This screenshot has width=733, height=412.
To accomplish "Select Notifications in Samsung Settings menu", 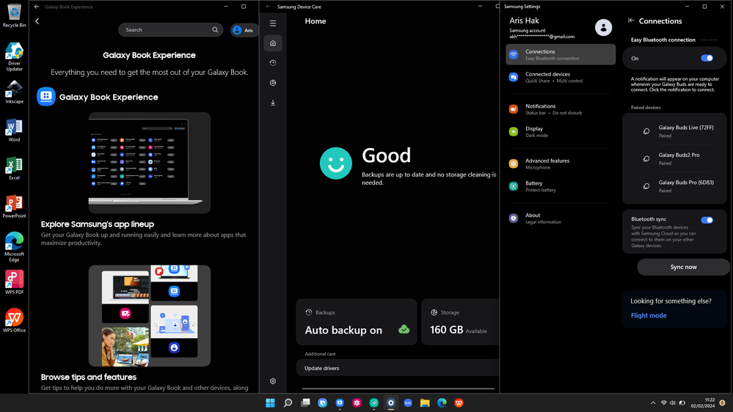I will (561, 109).
